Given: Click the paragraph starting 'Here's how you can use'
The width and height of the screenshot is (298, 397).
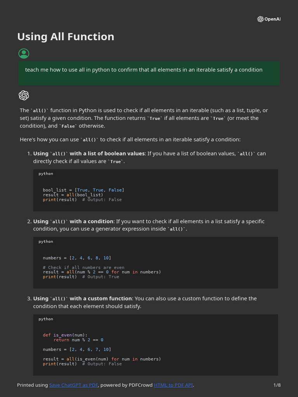Looking at the screenshot, I should [x=130, y=140].
